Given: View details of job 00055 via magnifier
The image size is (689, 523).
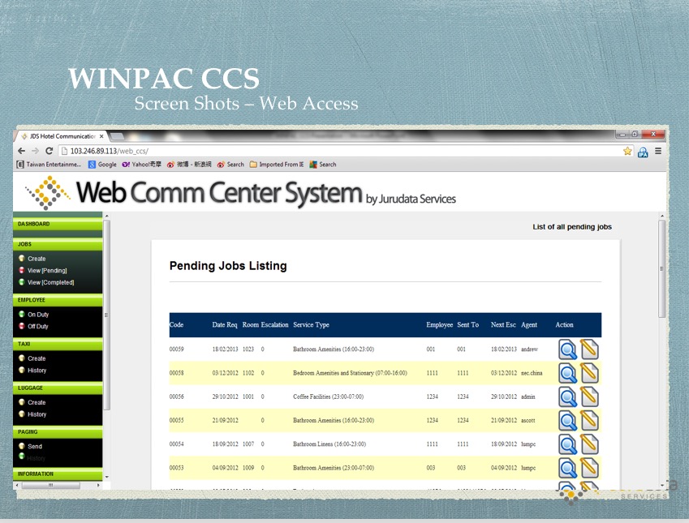Looking at the screenshot, I should [x=567, y=421].
